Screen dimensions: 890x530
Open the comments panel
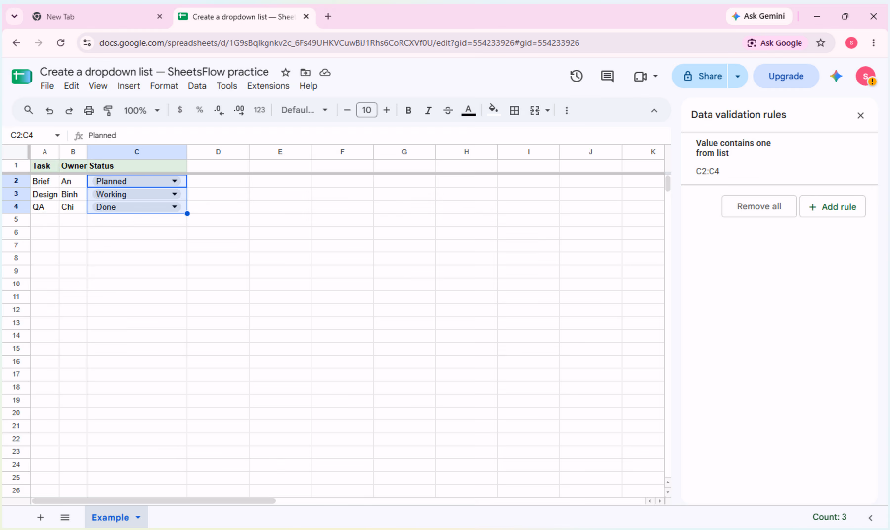[x=607, y=76]
